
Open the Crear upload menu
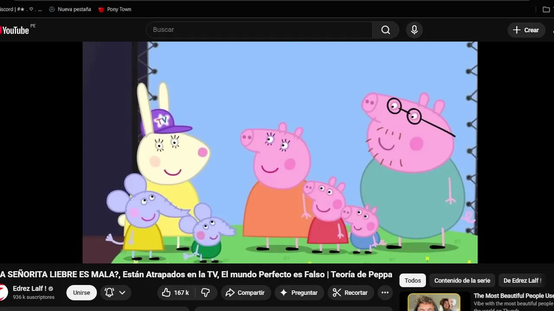pos(526,30)
